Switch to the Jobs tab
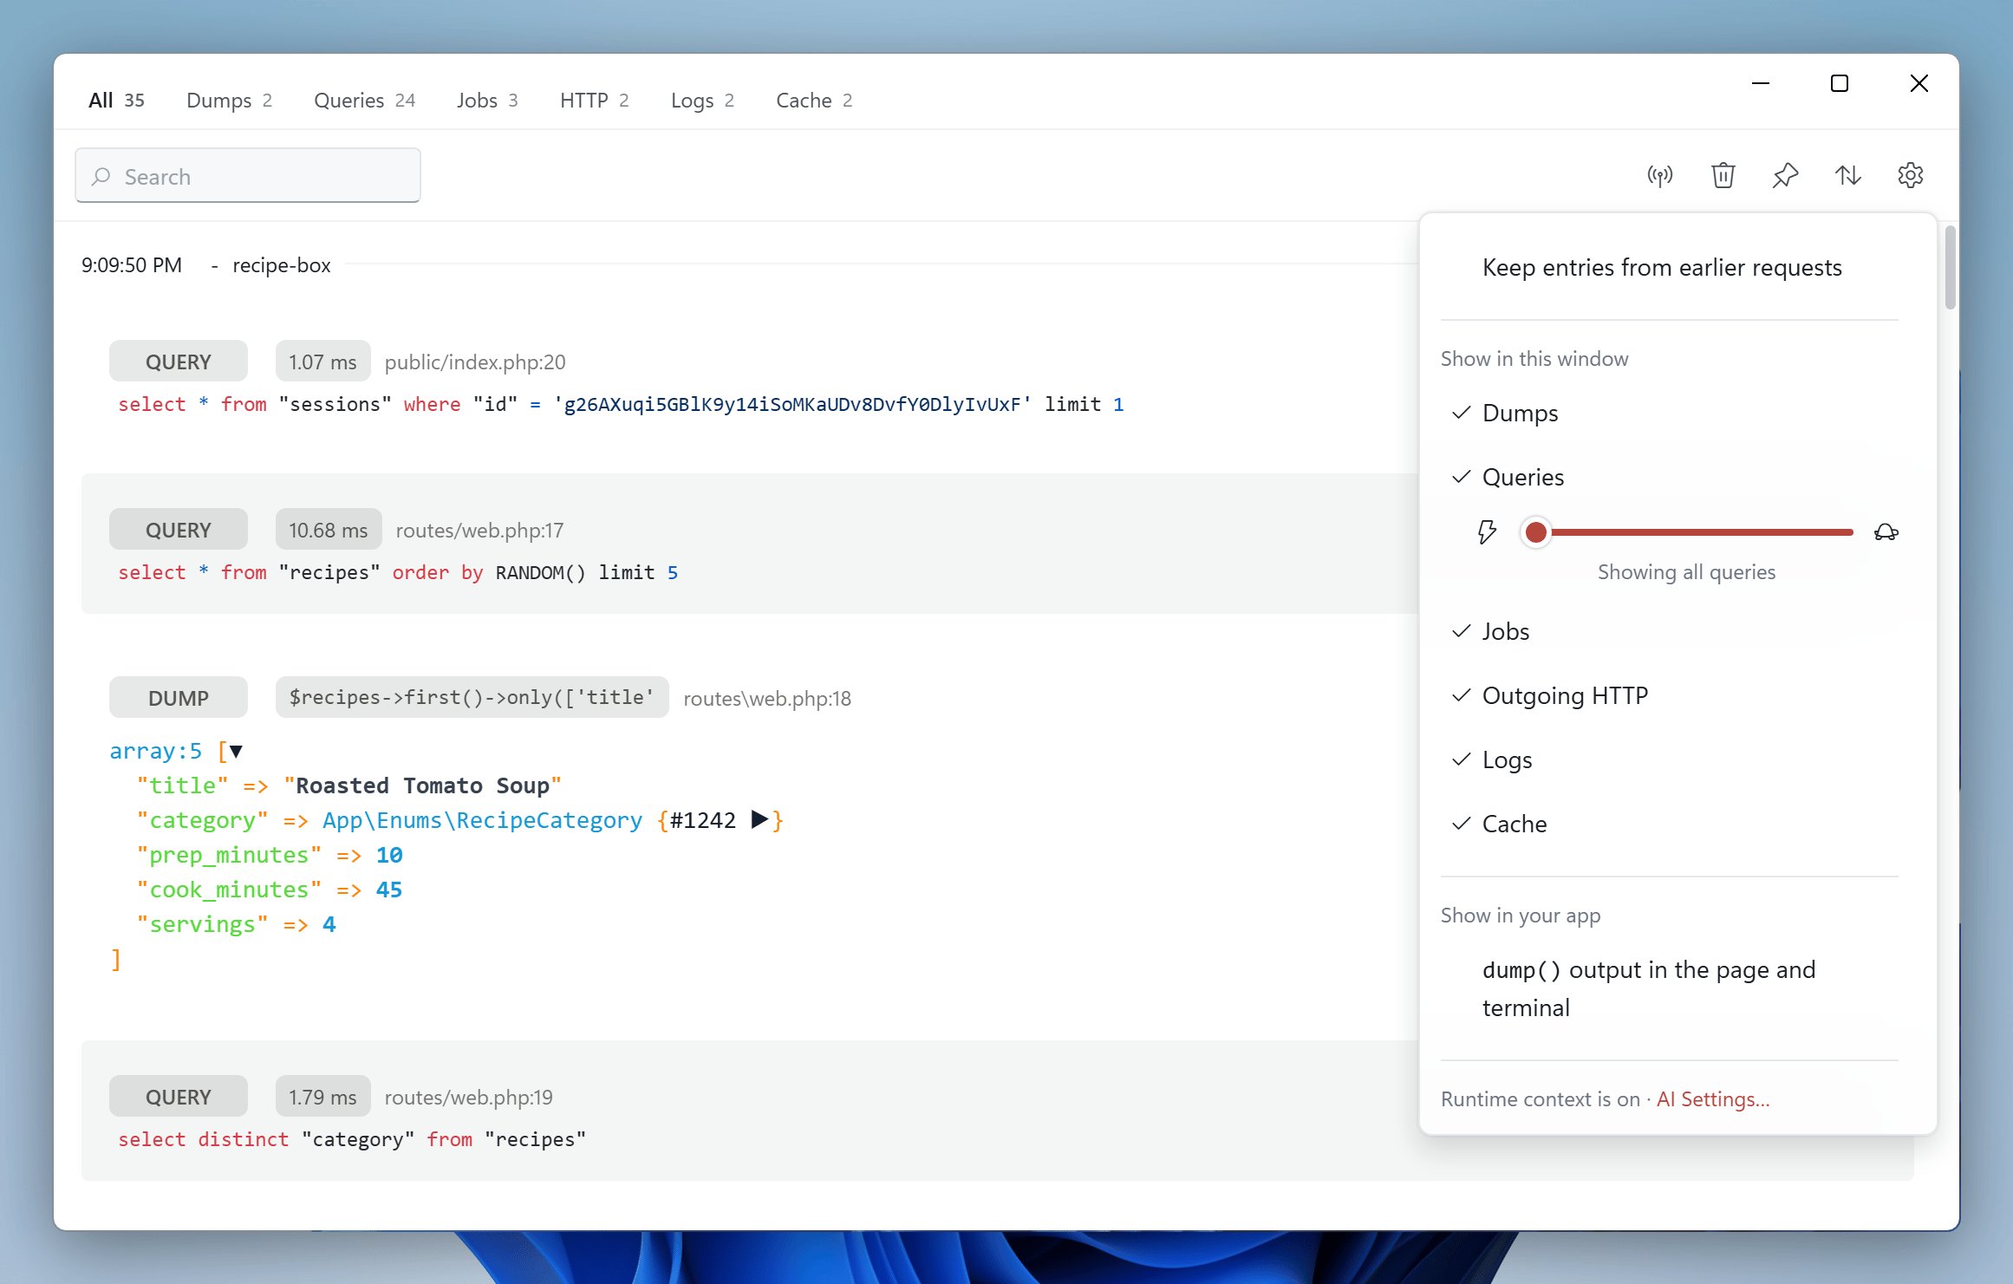 (x=487, y=101)
